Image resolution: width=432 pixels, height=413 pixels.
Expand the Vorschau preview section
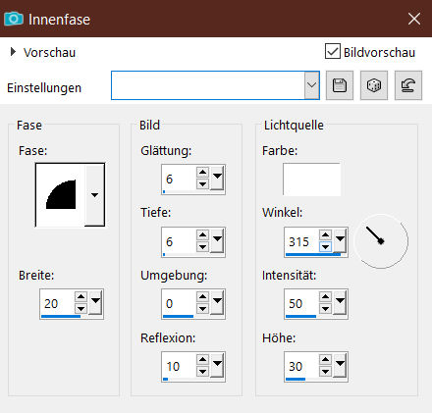point(13,52)
